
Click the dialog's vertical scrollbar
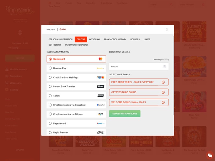(173, 76)
